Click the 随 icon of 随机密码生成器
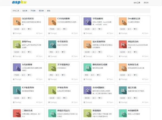Screen dimensions: 162x120 coord(87,67)
